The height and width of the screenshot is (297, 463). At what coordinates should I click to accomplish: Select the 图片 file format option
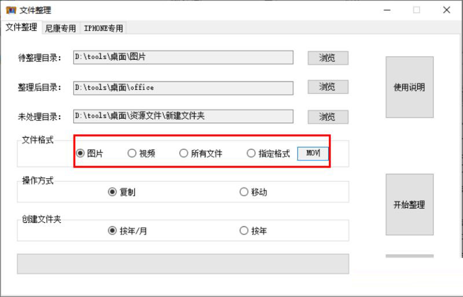pos(80,153)
